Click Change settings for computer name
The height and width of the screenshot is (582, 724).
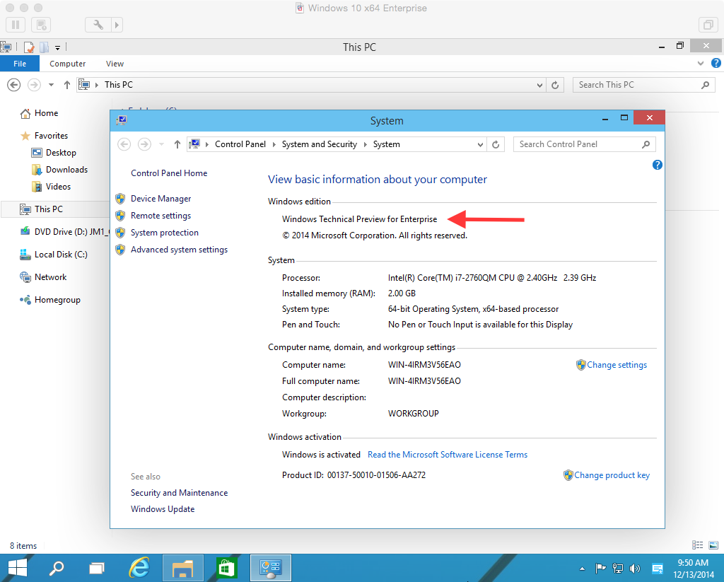point(617,365)
